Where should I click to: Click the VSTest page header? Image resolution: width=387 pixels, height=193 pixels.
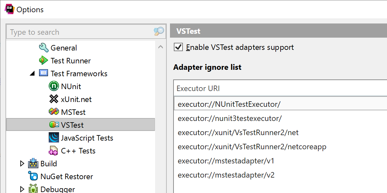click(278, 31)
